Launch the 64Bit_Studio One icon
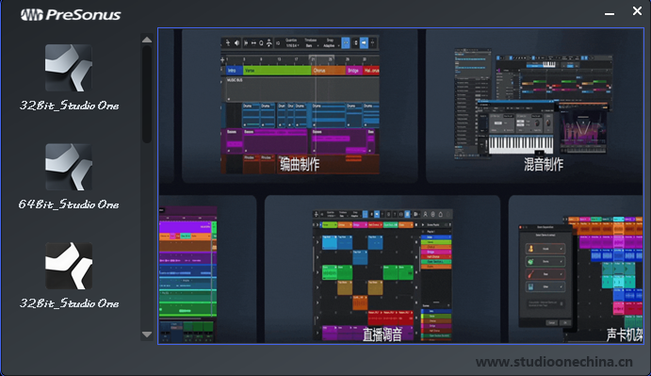The image size is (651, 376). [69, 167]
